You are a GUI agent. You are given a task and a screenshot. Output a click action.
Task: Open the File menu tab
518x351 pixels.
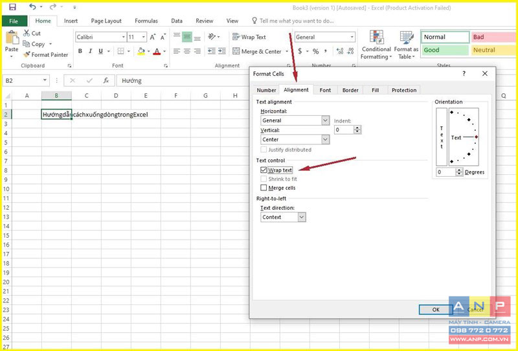pyautogui.click(x=14, y=21)
